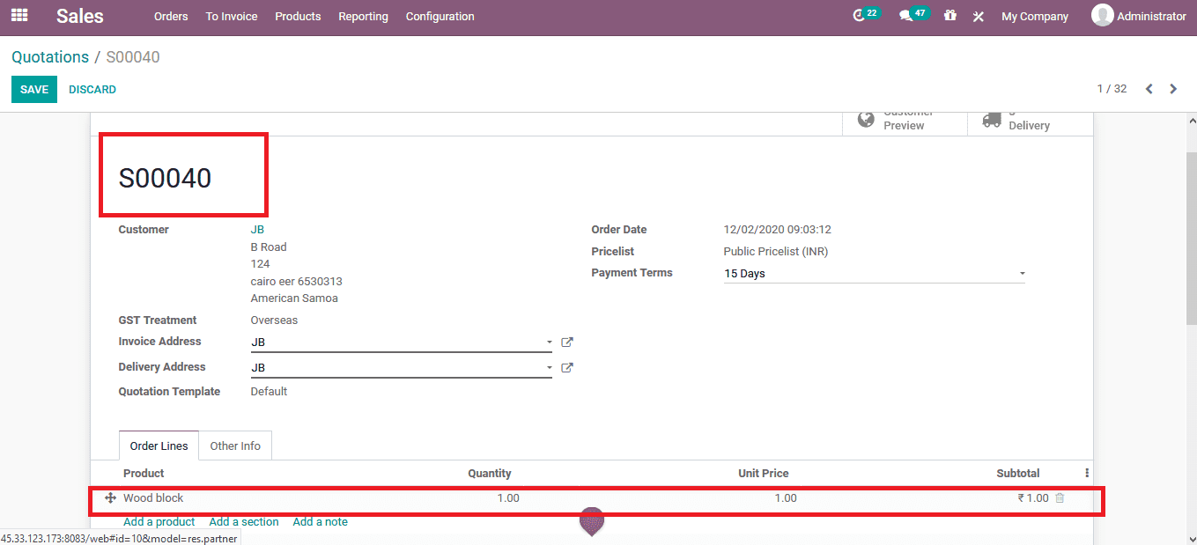Click the ₹ 1.00 subtotal cell
This screenshot has height=545, width=1197.
(1033, 498)
